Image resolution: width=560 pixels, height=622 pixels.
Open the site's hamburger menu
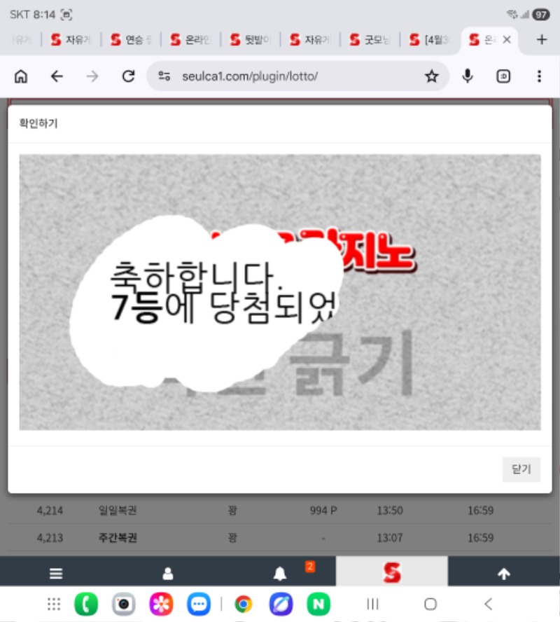pyautogui.click(x=56, y=574)
